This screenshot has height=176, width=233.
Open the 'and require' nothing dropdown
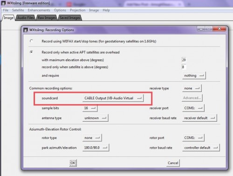point(194,76)
